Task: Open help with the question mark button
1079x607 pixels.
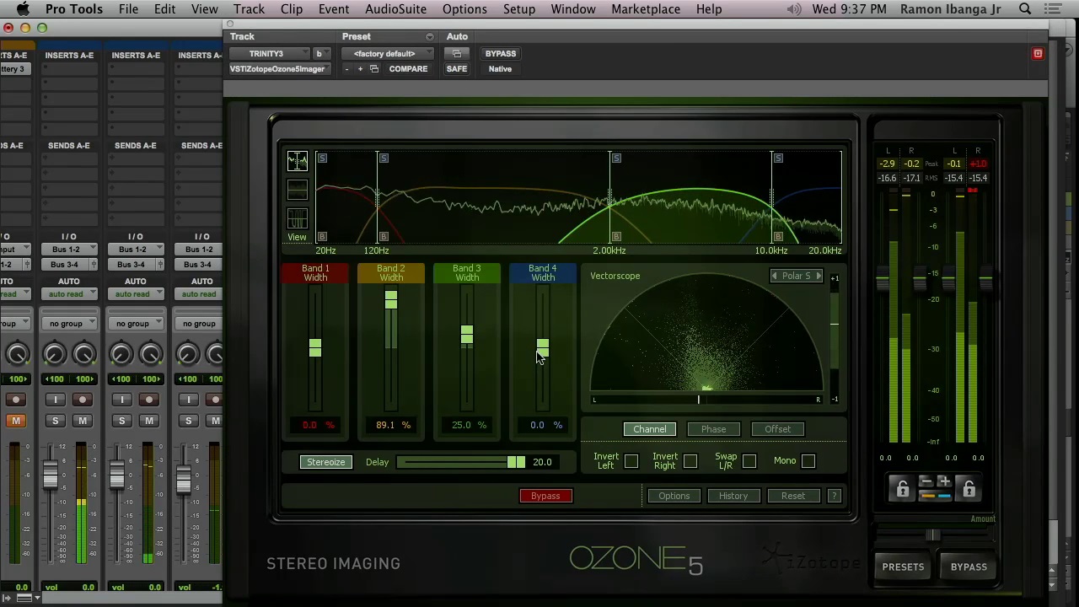Action: (835, 496)
